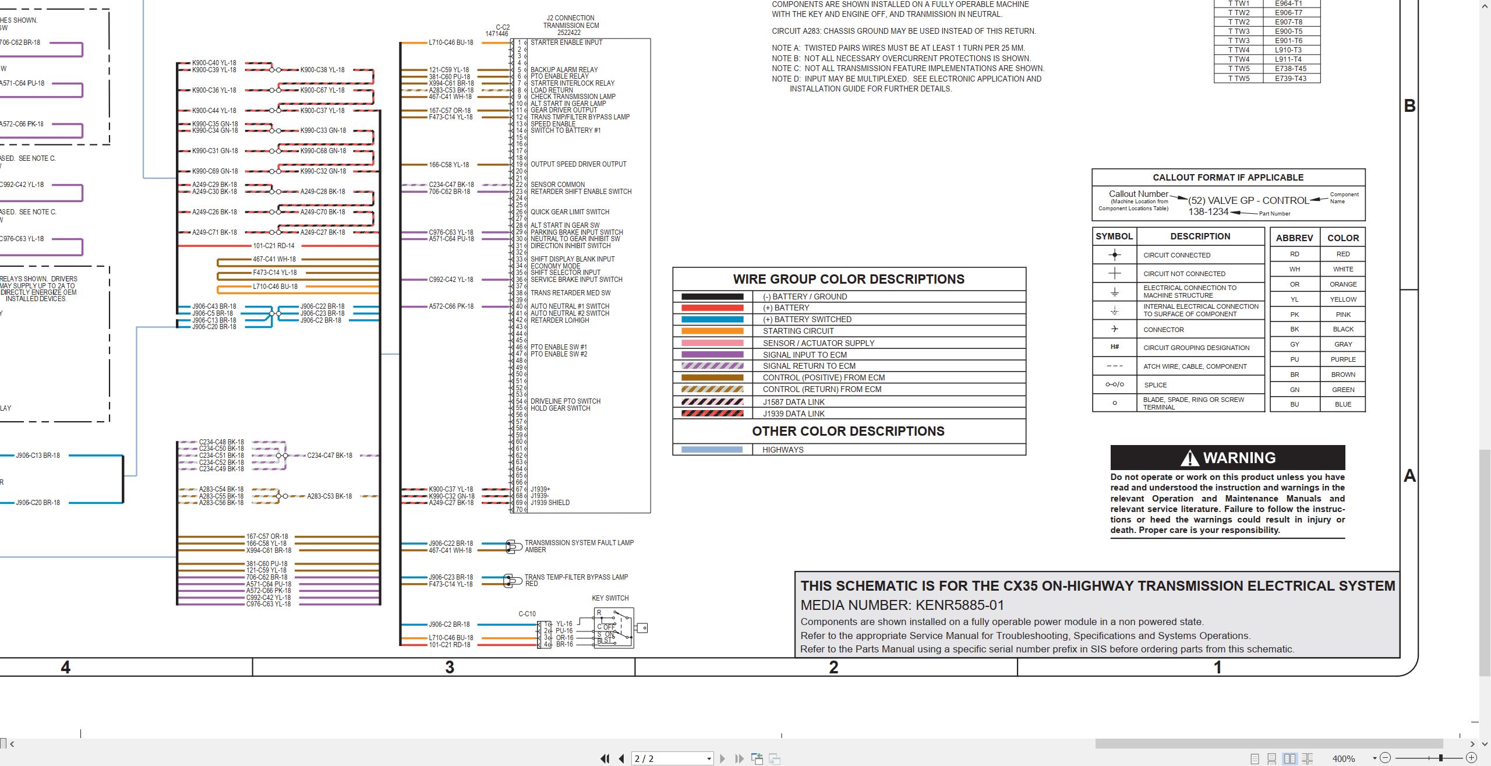
Task: Click 'E738-T45' table cell
Action: click(1291, 69)
